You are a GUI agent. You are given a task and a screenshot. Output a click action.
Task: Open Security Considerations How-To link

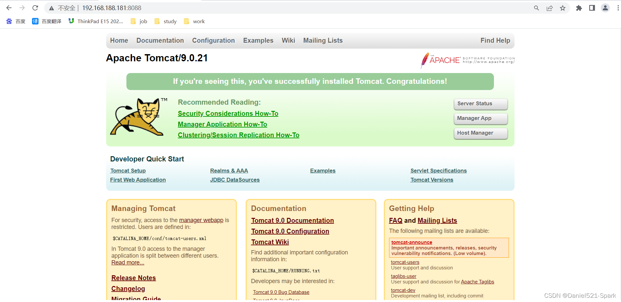(228, 113)
